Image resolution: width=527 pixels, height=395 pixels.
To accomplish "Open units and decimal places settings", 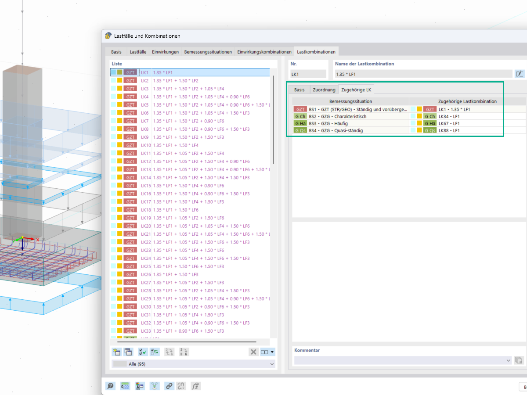I will click(x=125, y=386).
